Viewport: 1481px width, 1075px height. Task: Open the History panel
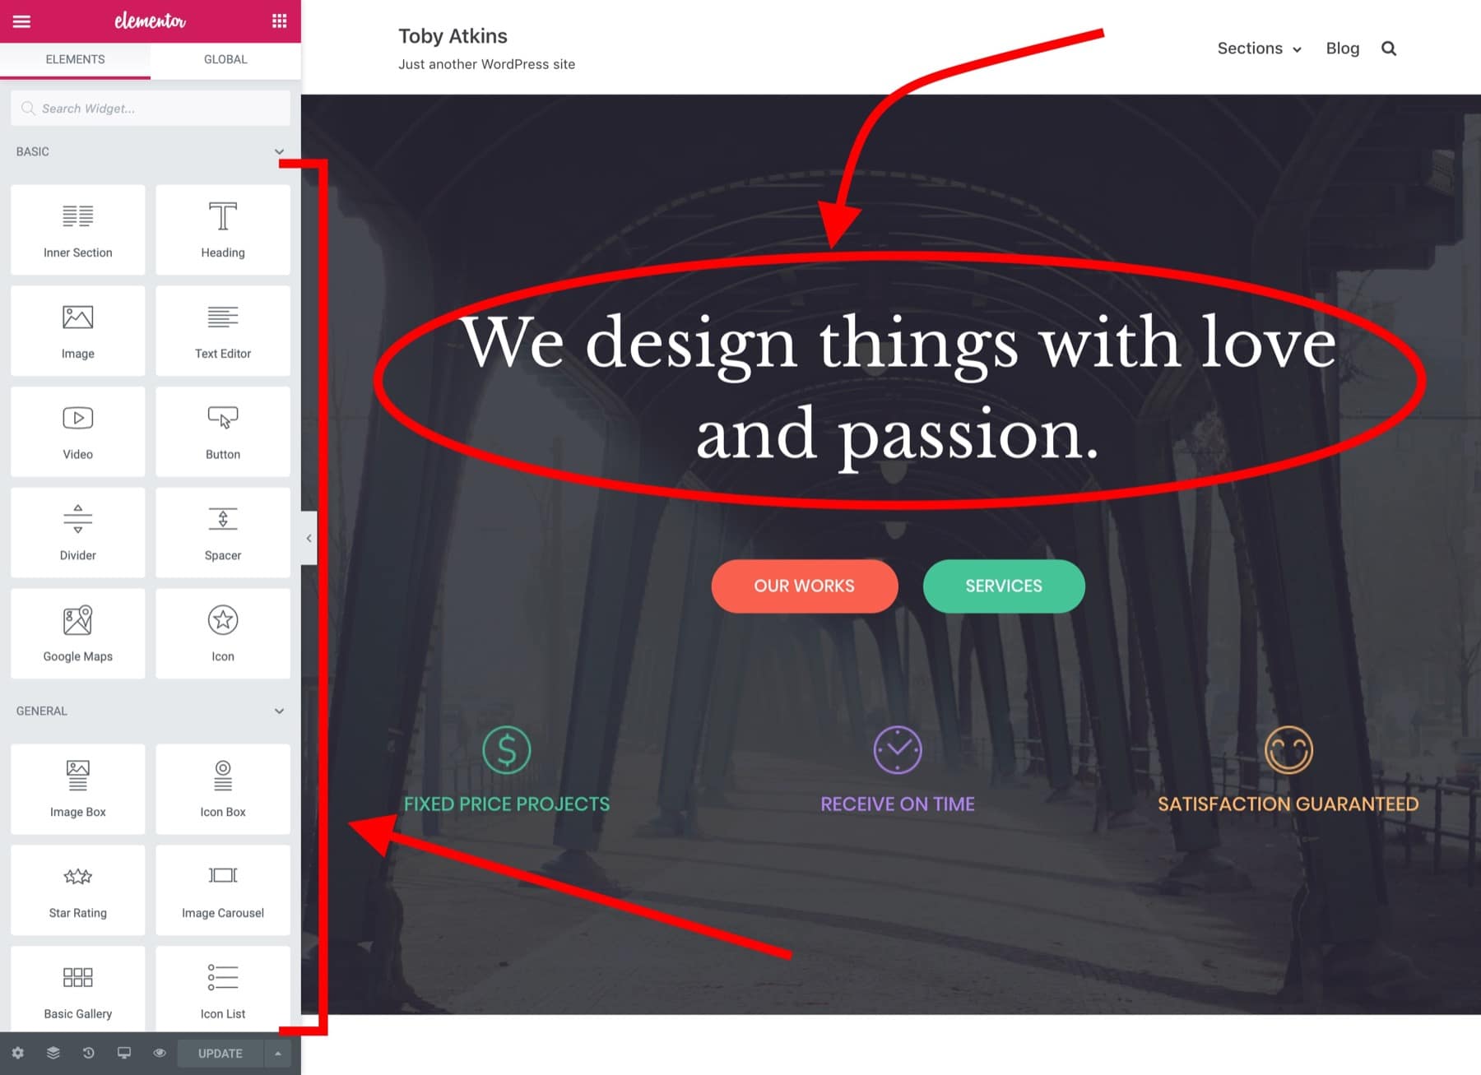89,1053
